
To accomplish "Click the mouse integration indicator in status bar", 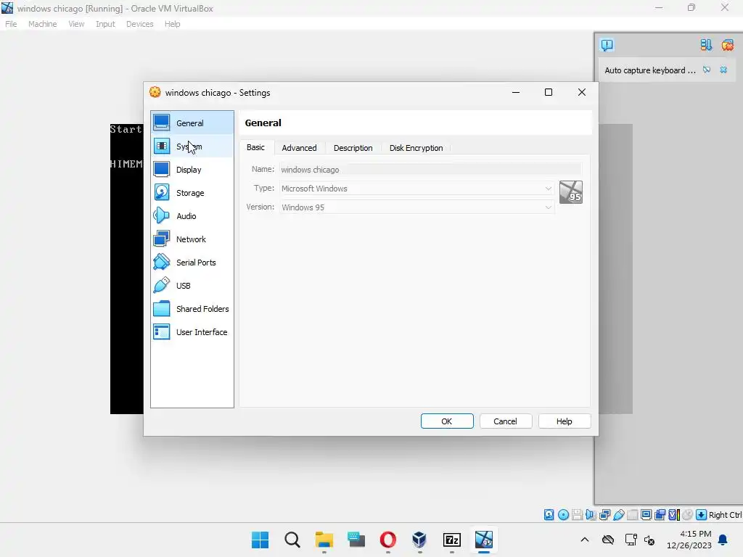I will point(688,515).
